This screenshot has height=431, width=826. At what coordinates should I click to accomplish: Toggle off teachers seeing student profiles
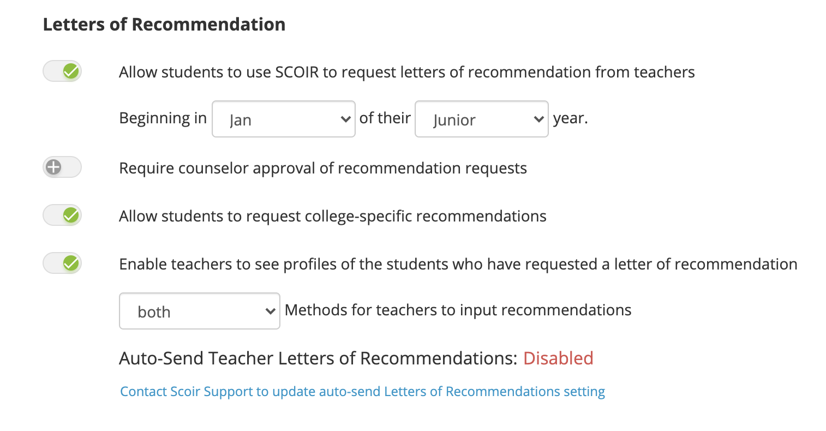point(62,263)
